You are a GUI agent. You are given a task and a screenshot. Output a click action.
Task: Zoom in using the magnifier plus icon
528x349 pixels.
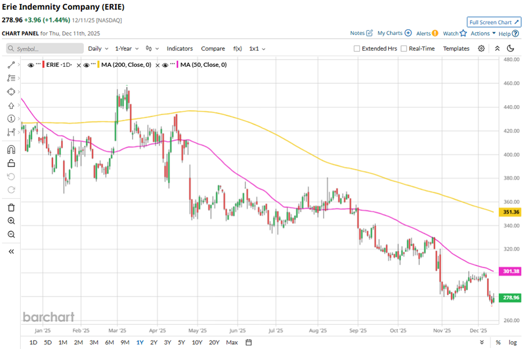(x=11, y=221)
